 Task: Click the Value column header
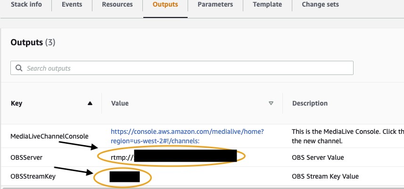point(120,103)
